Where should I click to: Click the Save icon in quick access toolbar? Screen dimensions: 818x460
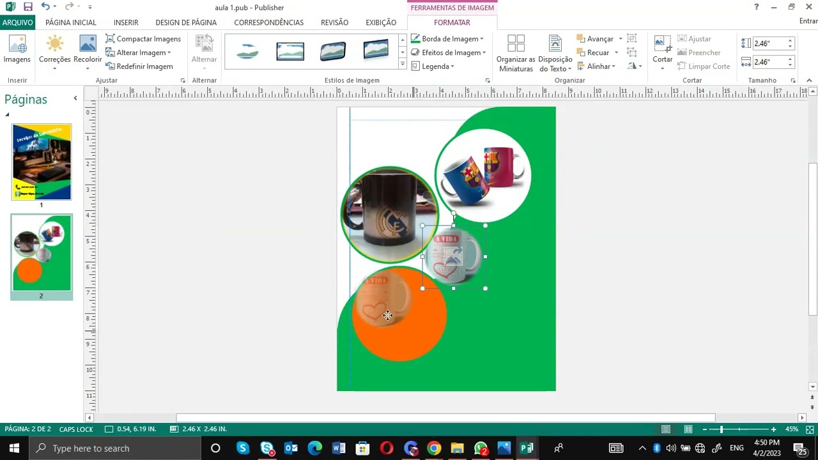tap(27, 7)
